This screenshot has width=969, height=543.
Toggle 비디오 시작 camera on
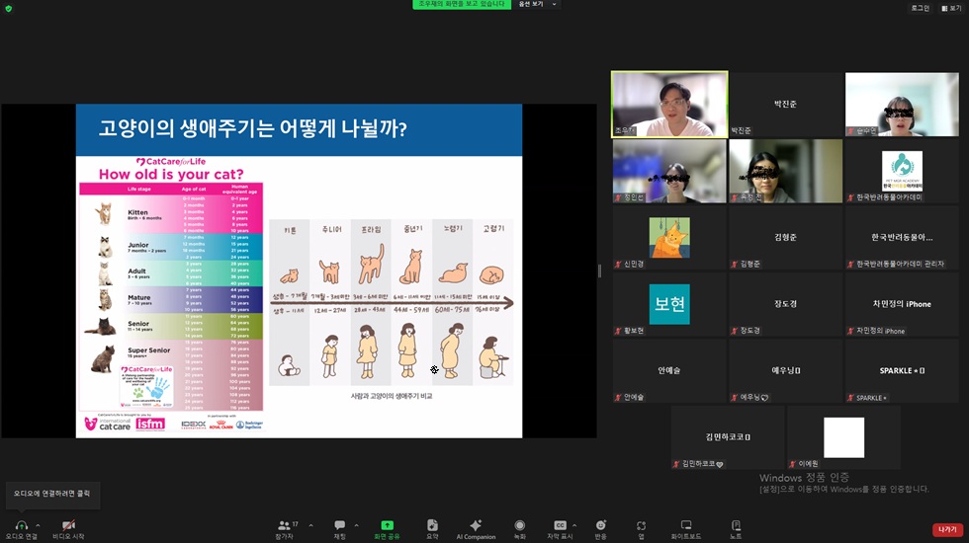point(68,525)
